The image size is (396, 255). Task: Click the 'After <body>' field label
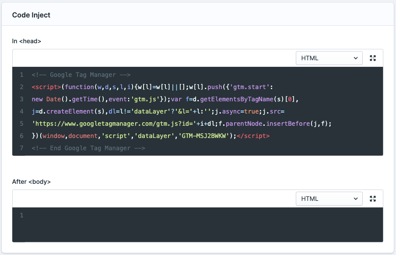point(32,182)
